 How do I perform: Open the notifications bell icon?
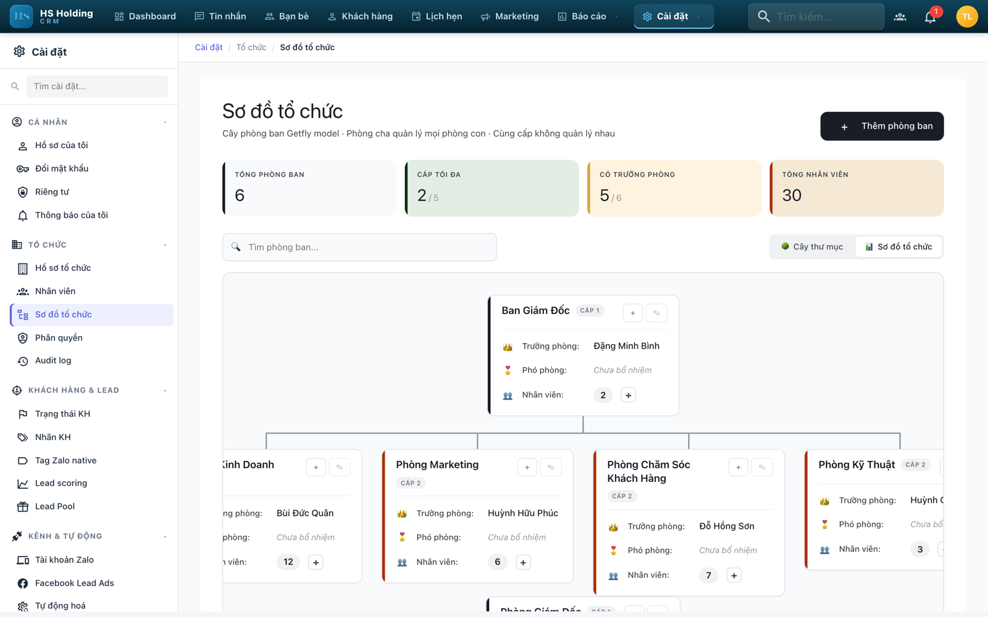[930, 17]
